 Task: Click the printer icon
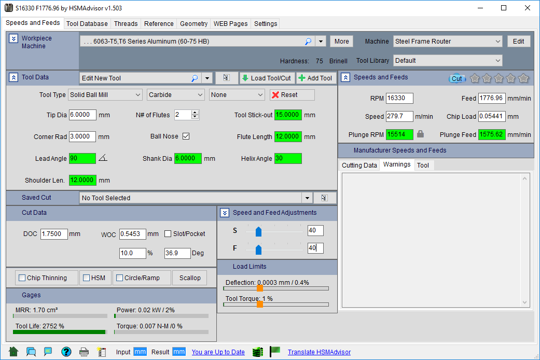click(x=84, y=352)
